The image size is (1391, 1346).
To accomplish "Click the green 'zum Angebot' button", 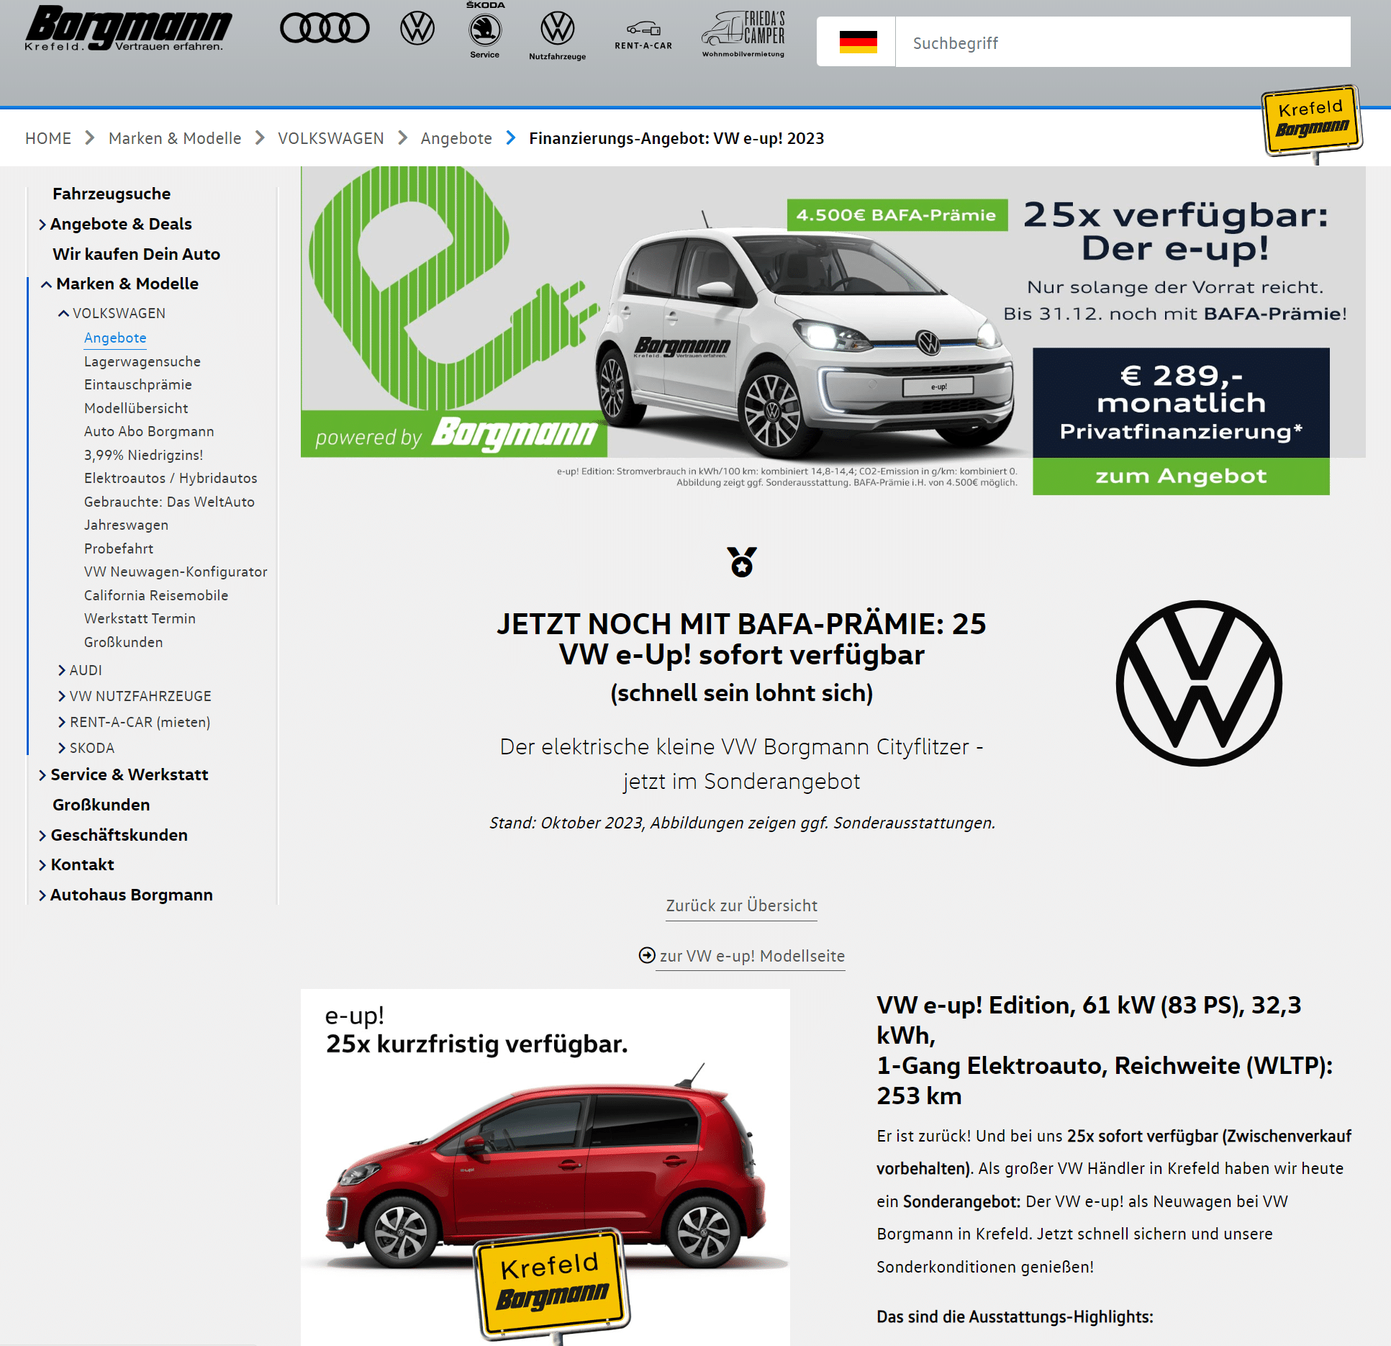I will [1180, 476].
